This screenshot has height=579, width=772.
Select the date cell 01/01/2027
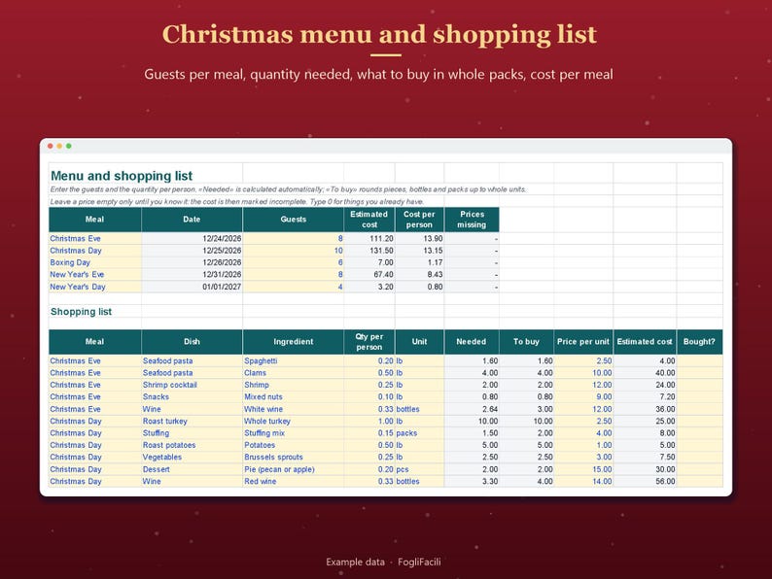click(192, 287)
